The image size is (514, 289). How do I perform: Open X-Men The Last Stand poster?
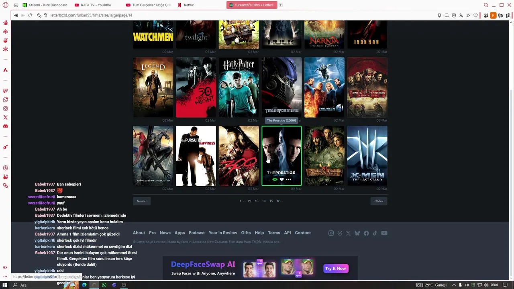click(x=367, y=156)
